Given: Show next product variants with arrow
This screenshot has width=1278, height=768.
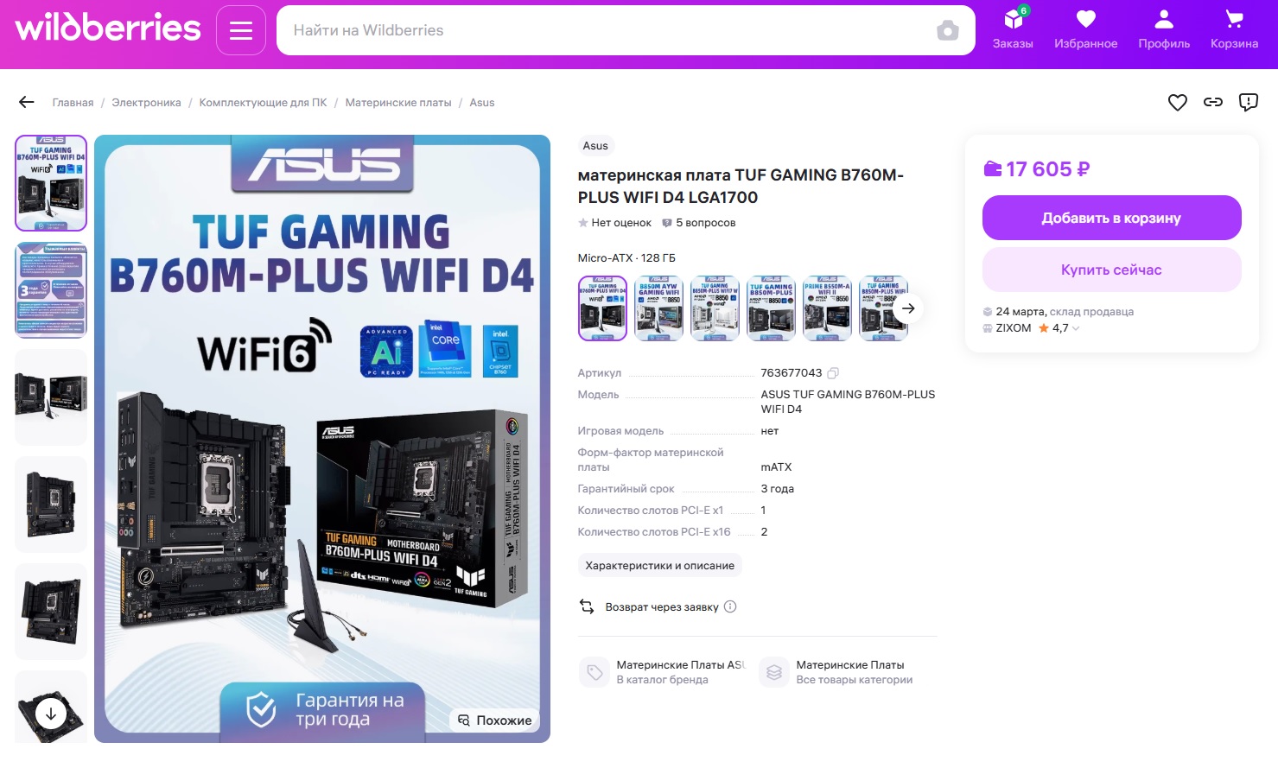Looking at the screenshot, I should coord(908,308).
